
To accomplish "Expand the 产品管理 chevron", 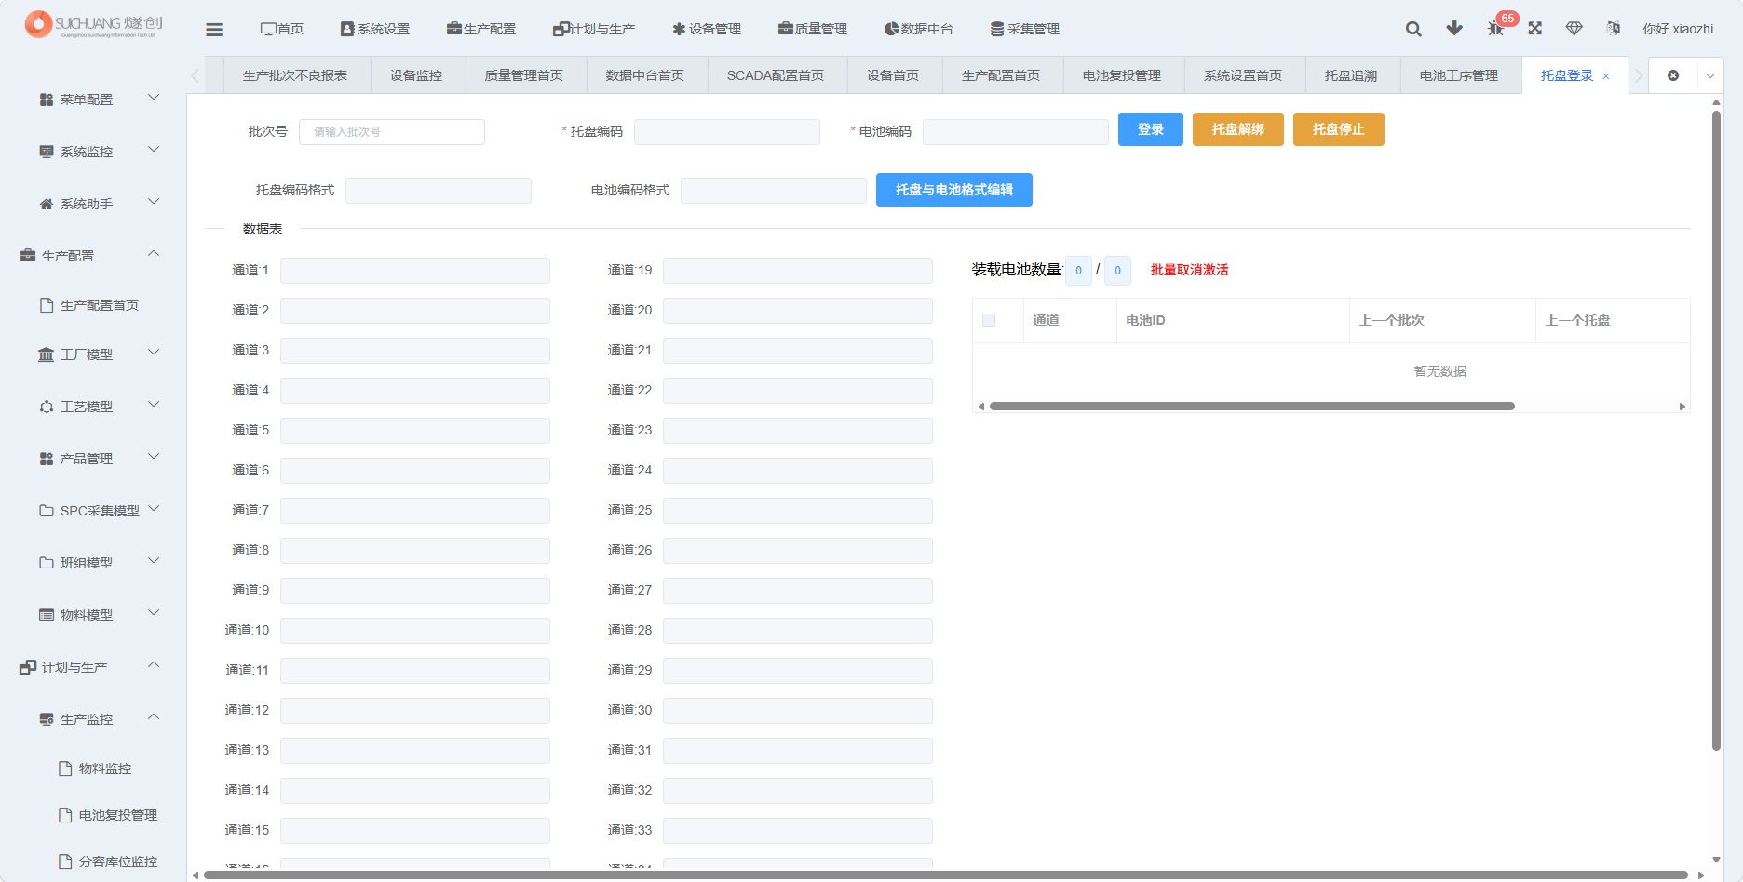I will [154, 457].
